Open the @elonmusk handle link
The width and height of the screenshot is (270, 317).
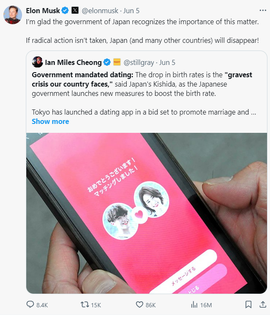point(100,11)
